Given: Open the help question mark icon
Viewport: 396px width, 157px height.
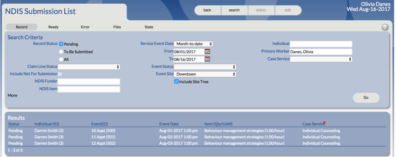Looking at the screenshot, I should [x=385, y=27].
